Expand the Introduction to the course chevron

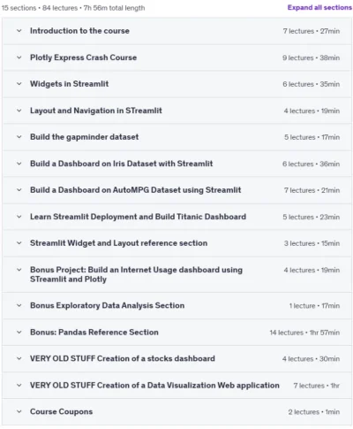19,31
